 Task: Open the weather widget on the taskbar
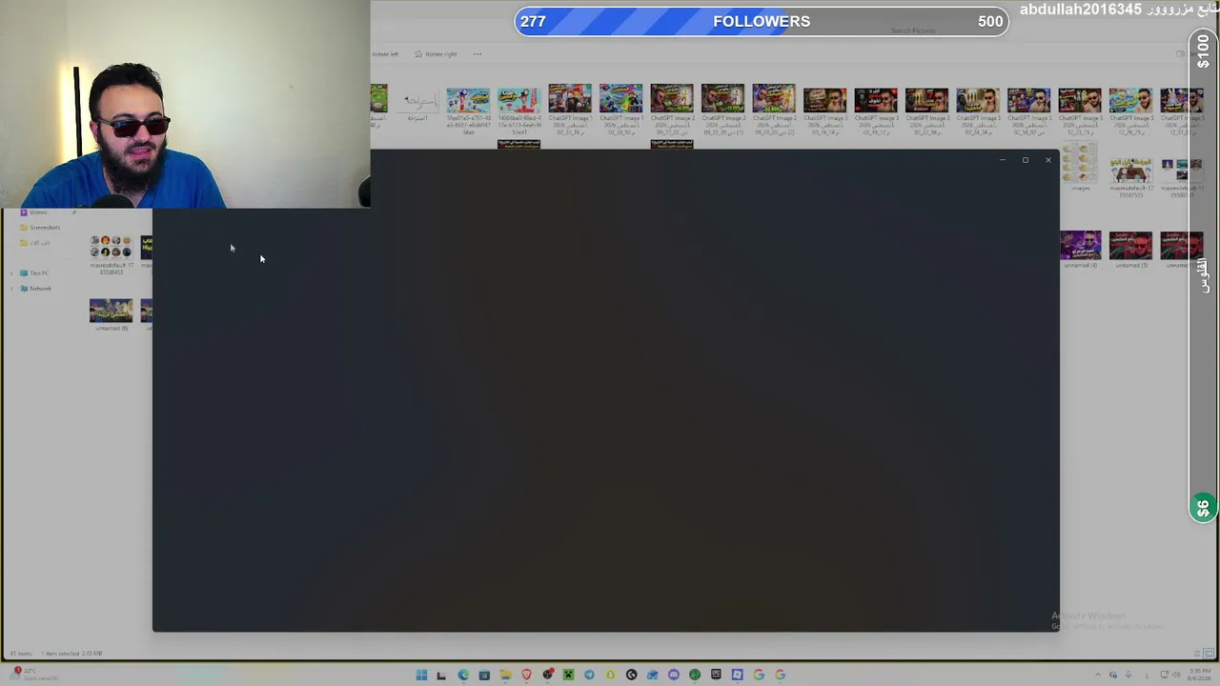coord(34,675)
